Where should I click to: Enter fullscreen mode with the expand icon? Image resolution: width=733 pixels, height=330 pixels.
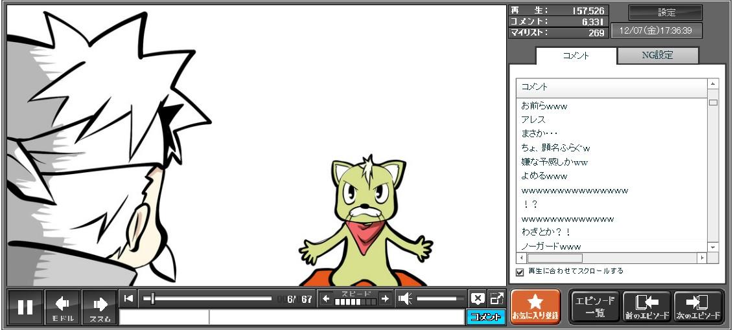tap(496, 298)
